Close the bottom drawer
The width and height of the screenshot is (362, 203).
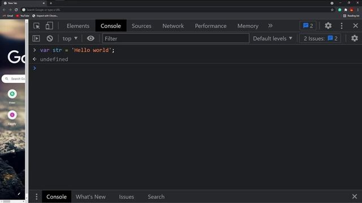pos(355,196)
